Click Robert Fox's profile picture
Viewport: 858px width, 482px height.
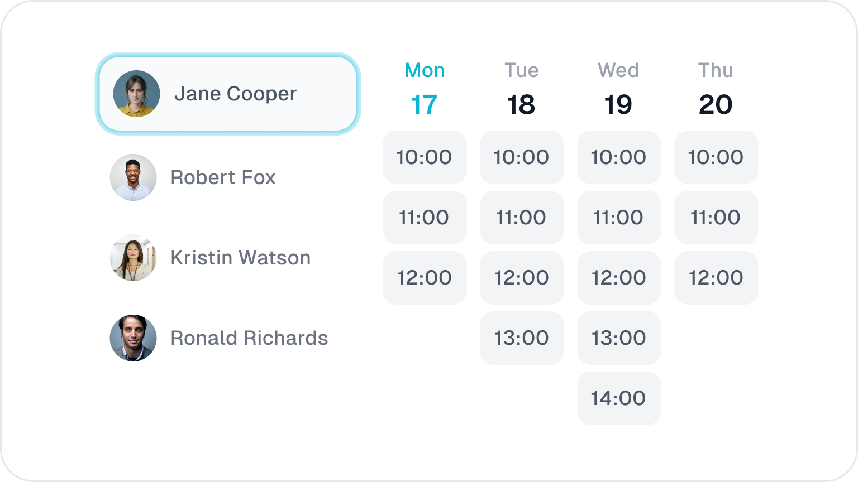pyautogui.click(x=133, y=177)
